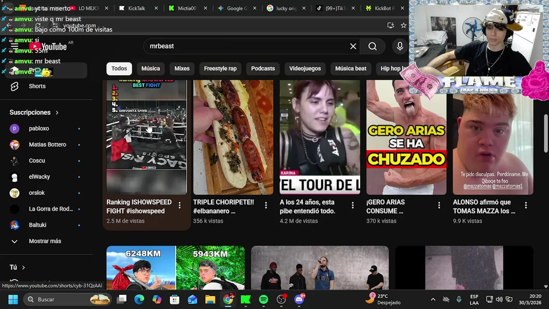549x309 pixels.
Task: Play the 6248KM vs 5943KM video thumbnail
Action: coord(175,268)
